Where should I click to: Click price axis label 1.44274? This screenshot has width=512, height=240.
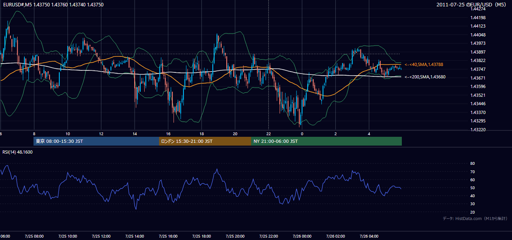pos(478,9)
